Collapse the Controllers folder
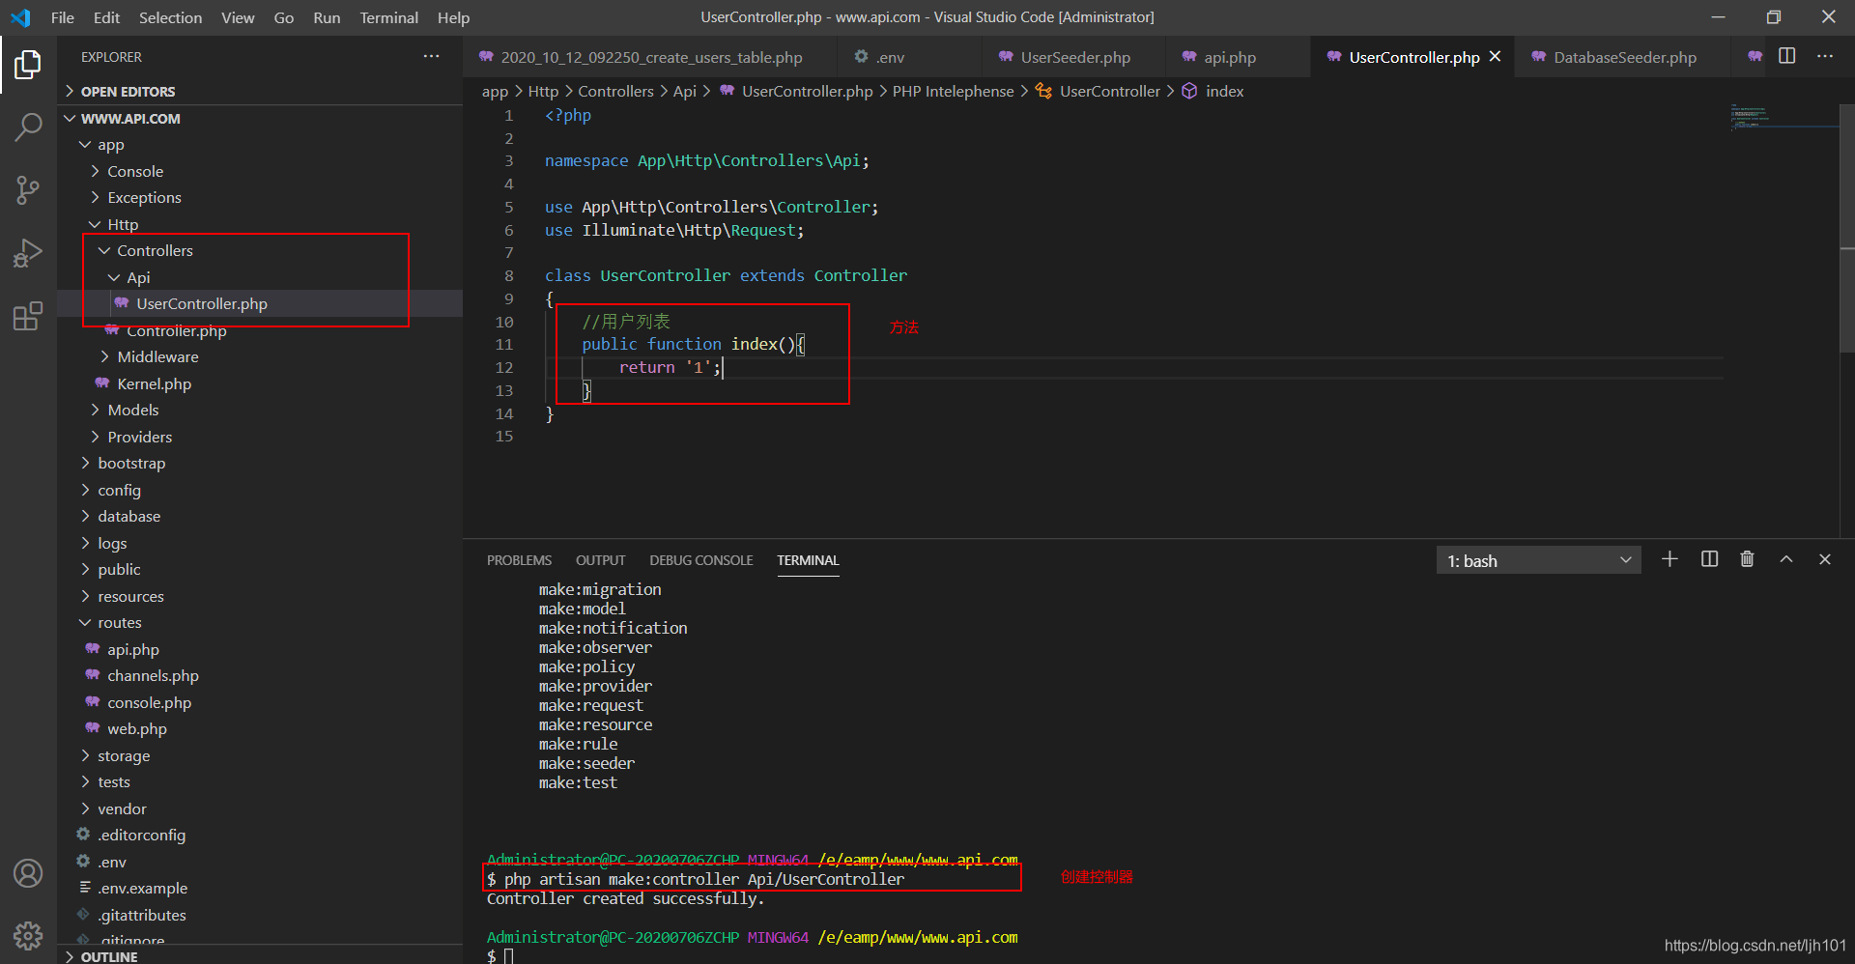Screen dimensions: 1855x964 point(260,250)
